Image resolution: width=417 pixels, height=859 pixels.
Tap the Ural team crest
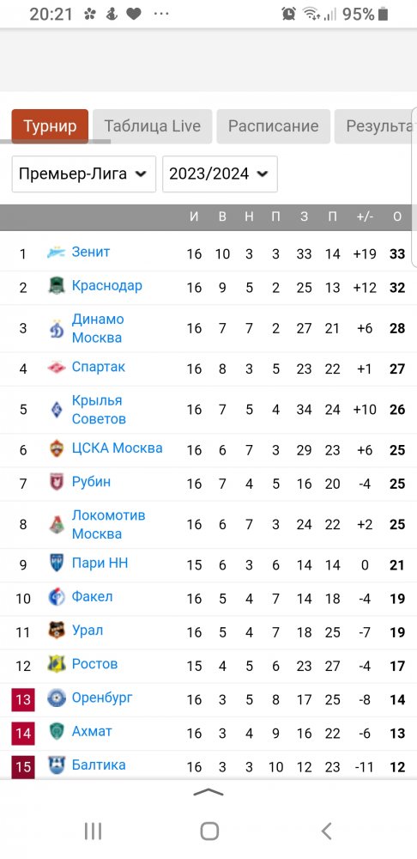point(57,631)
